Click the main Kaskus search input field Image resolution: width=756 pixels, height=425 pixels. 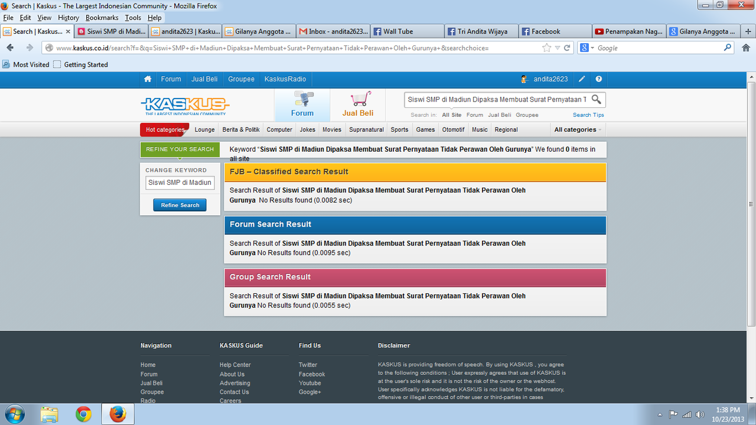(497, 99)
